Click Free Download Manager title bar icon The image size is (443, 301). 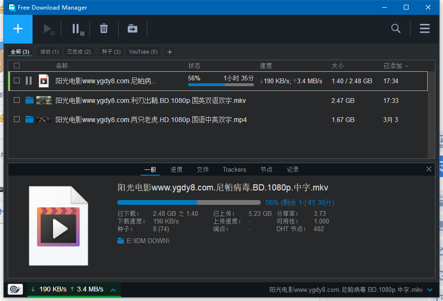pos(11,7)
